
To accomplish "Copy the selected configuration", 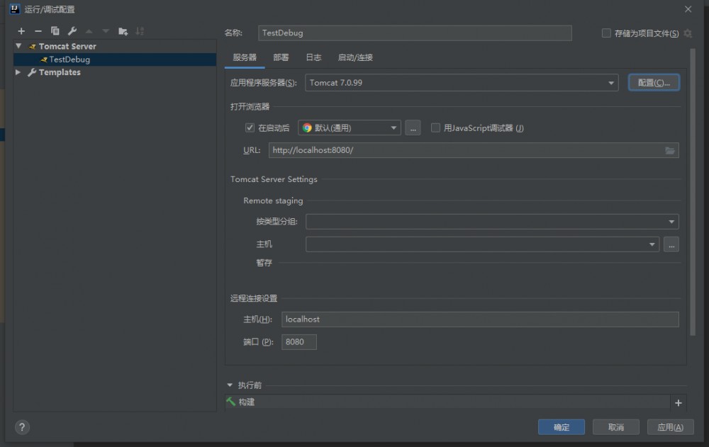I will pyautogui.click(x=55, y=31).
